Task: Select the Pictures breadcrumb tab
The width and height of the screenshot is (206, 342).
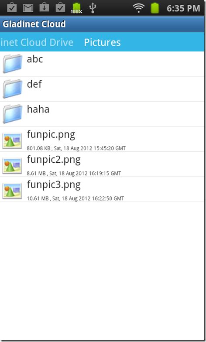Action: click(x=102, y=42)
